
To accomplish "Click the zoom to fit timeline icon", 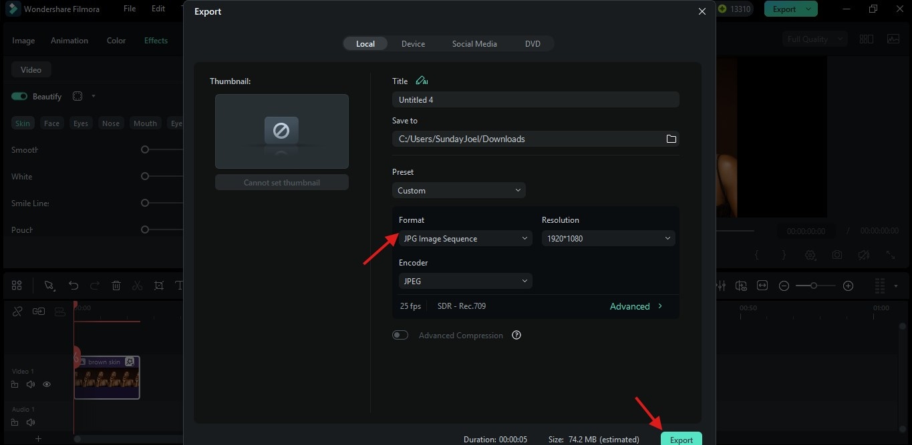I will [762, 286].
